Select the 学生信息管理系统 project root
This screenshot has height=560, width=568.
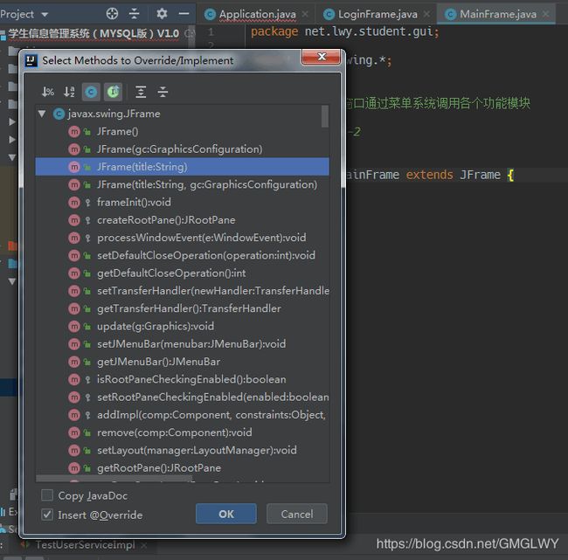click(x=94, y=34)
